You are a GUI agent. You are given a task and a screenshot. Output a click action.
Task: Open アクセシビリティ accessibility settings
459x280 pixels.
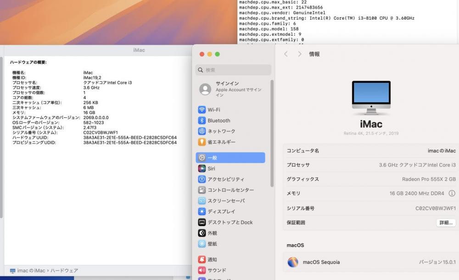[x=225, y=179]
